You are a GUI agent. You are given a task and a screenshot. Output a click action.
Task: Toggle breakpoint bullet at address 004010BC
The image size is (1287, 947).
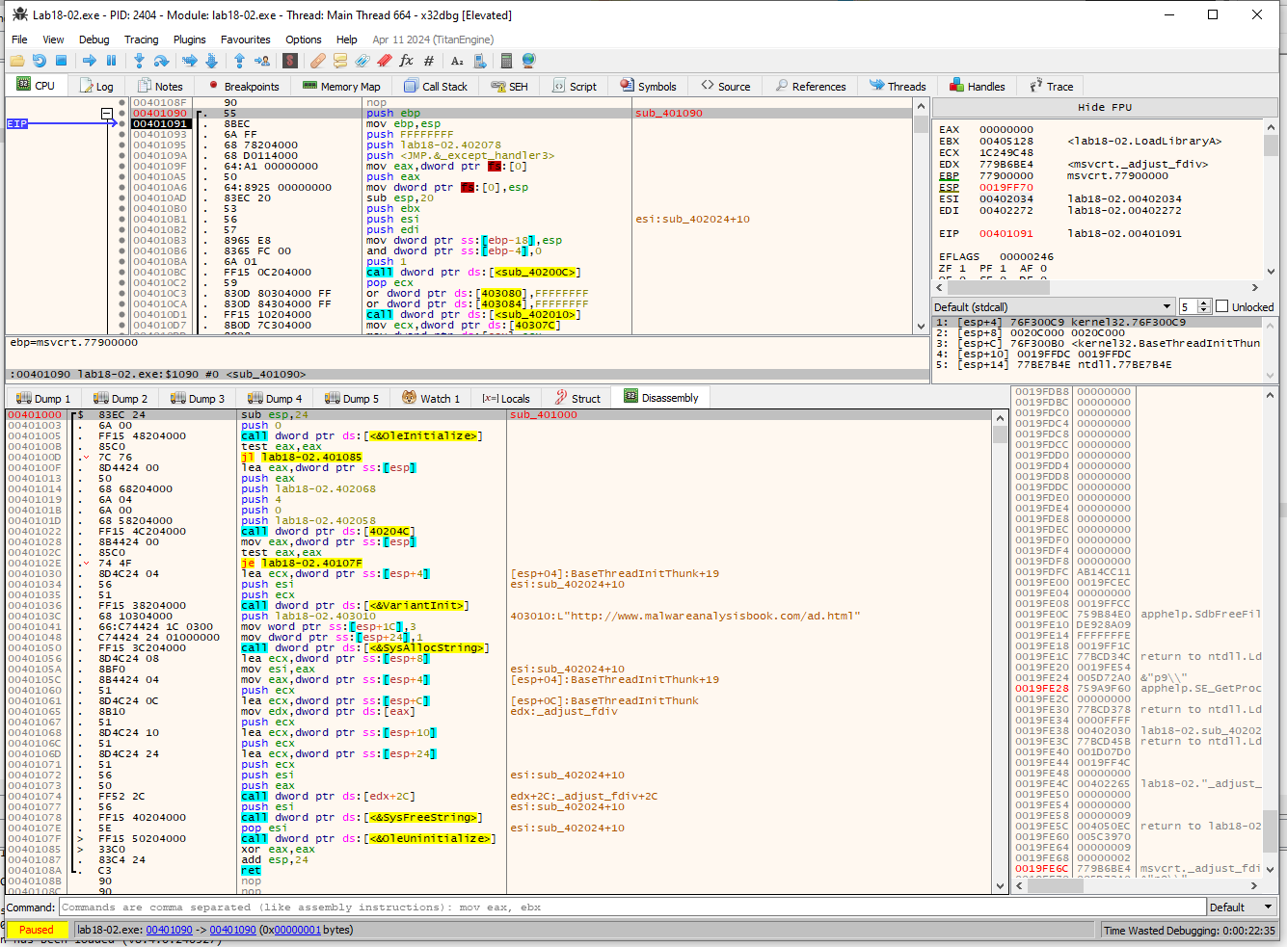click(x=121, y=273)
